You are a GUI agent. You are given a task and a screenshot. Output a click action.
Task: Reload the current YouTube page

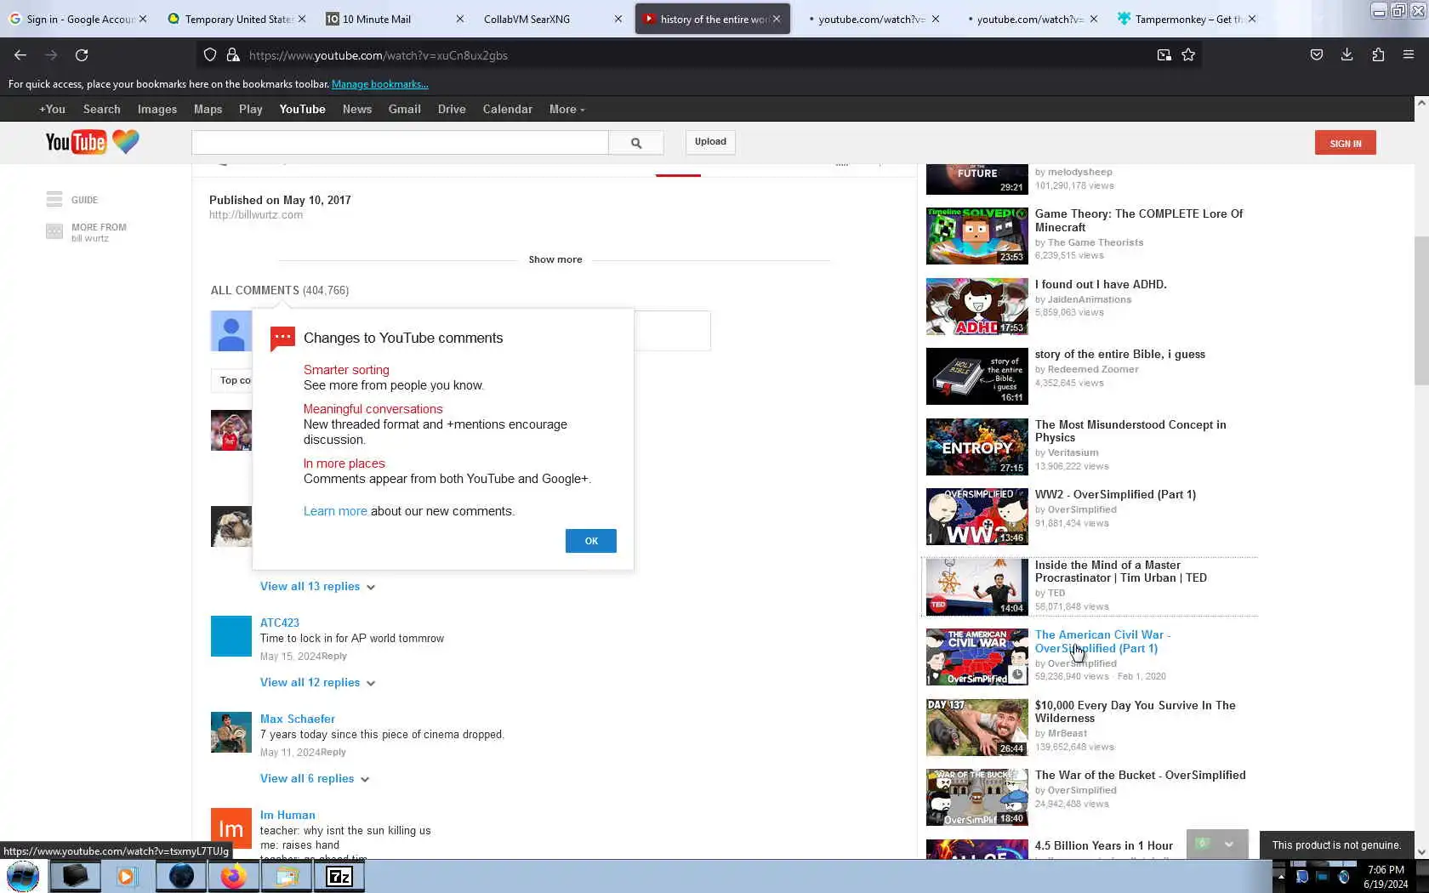coord(82,55)
